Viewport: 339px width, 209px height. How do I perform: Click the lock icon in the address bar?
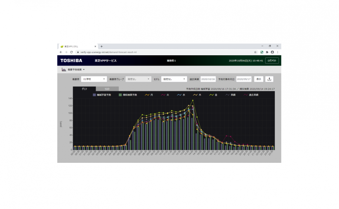coord(78,52)
